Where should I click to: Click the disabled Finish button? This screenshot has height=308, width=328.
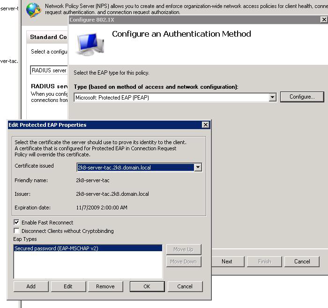(264, 262)
